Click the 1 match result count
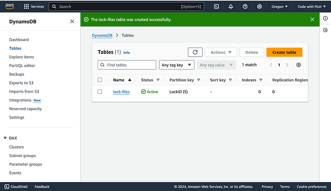Viewport: 331px width, 191px height. coord(249,65)
